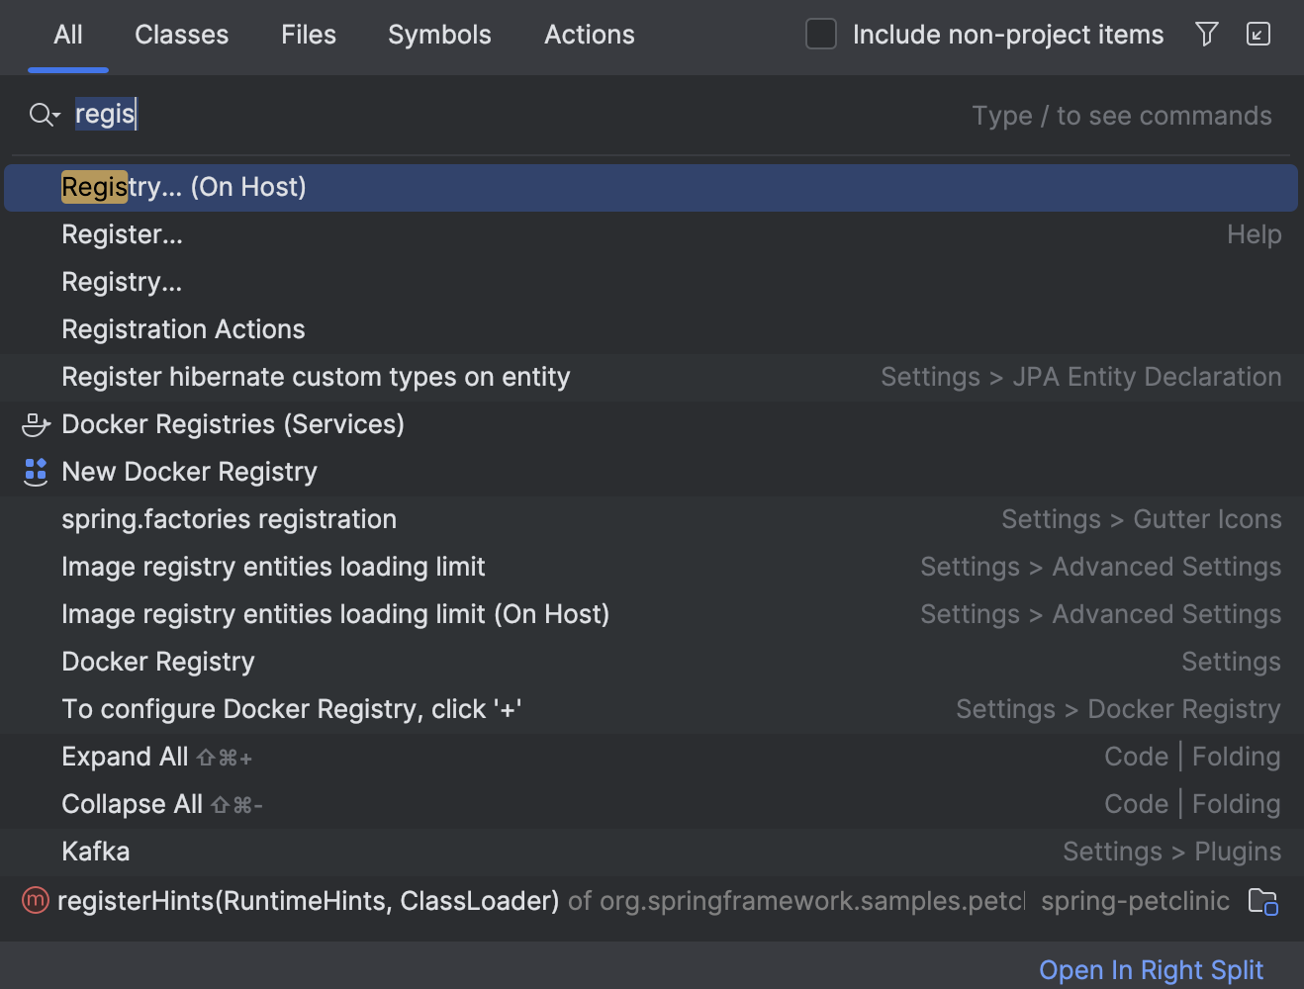Click the New Docker Registry plugin icon
Viewport: 1304px width, 989px height.
(36, 472)
